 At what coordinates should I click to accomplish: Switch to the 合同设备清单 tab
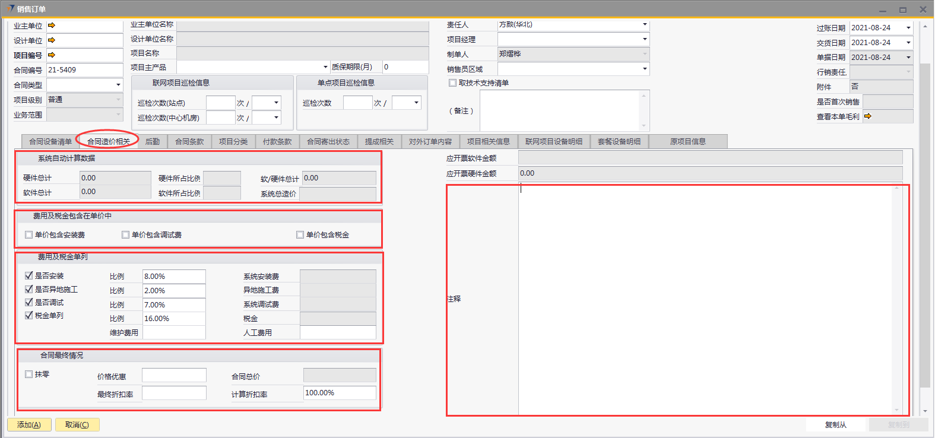pos(50,142)
